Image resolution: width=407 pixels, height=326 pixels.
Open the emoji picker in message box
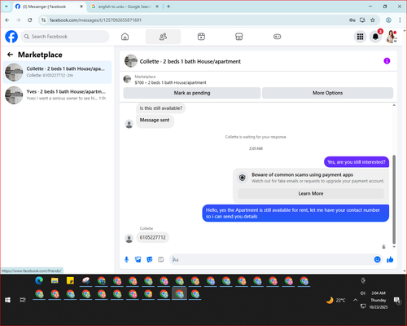pyautogui.click(x=377, y=259)
